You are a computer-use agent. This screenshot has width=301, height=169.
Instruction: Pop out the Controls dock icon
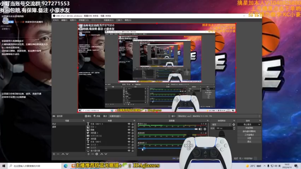[260, 121]
